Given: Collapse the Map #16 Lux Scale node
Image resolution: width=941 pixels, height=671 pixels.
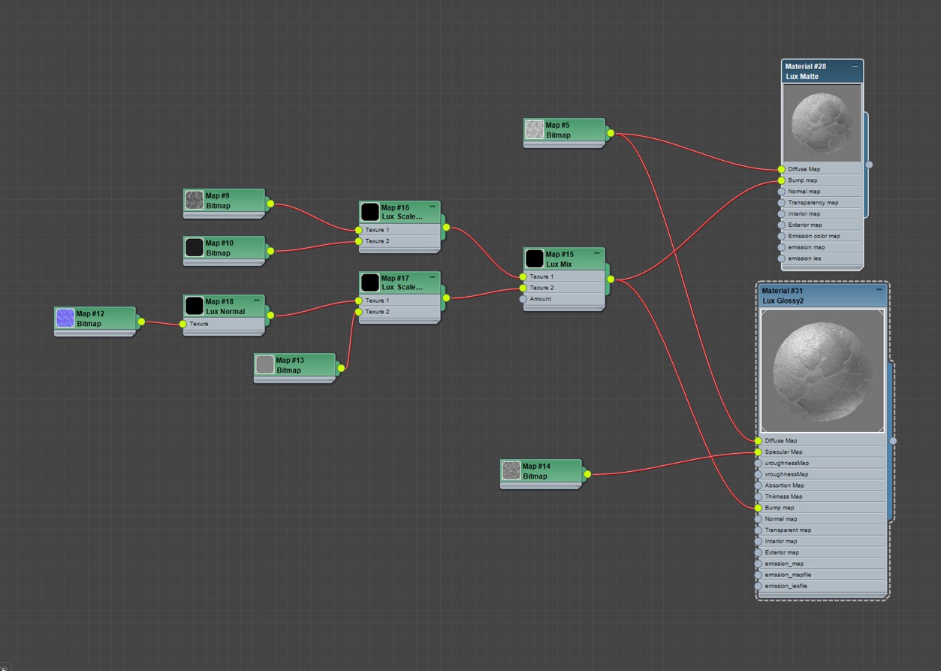Looking at the screenshot, I should 433,206.
